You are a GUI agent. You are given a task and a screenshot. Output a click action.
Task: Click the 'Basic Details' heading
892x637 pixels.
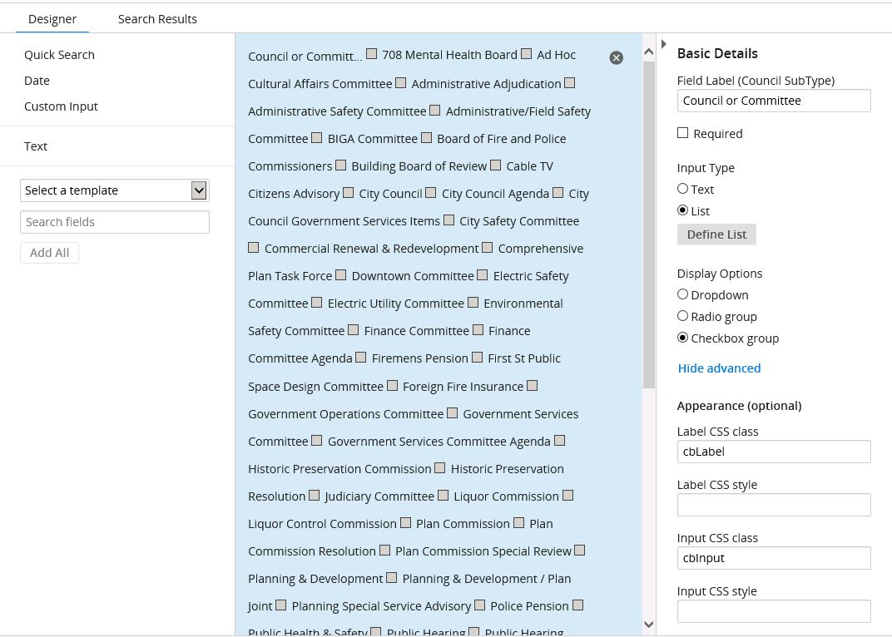717,53
